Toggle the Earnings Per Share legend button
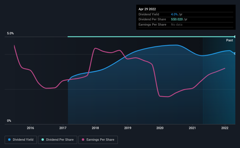This screenshot has height=148, width=240. (x=98, y=140)
